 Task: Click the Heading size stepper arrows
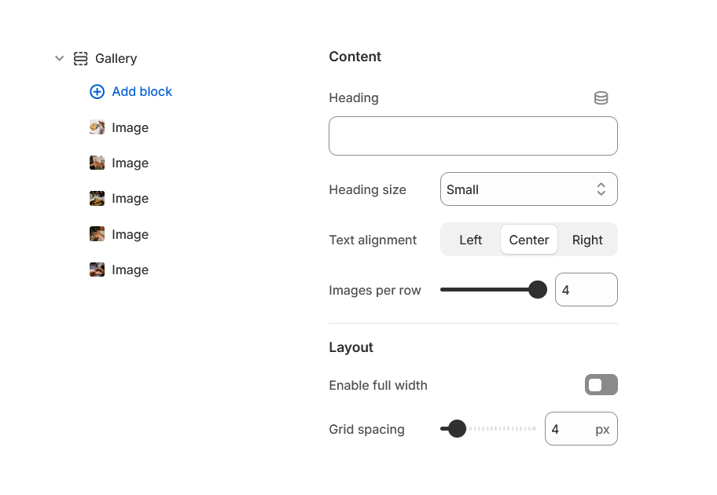[x=601, y=189]
